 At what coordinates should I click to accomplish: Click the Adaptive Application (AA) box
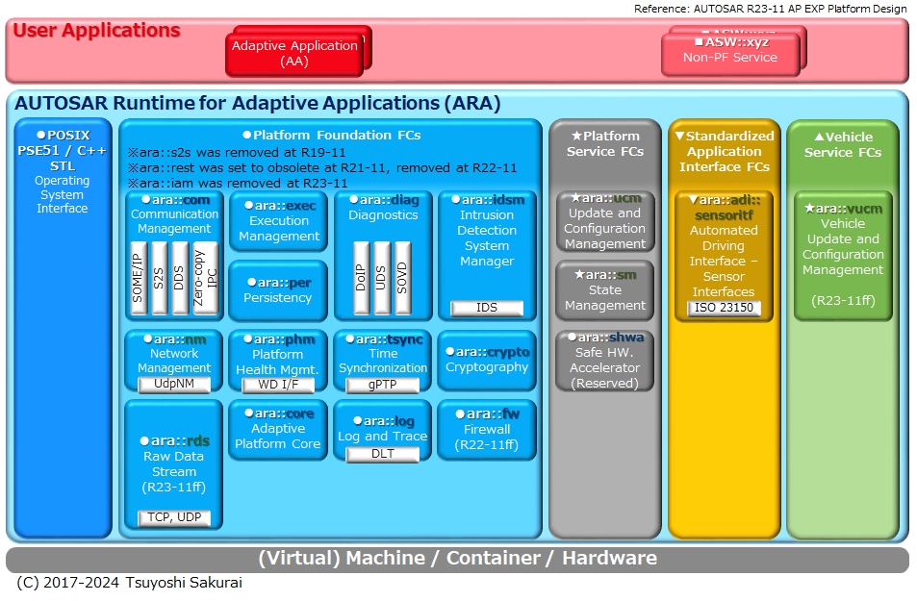(x=294, y=53)
